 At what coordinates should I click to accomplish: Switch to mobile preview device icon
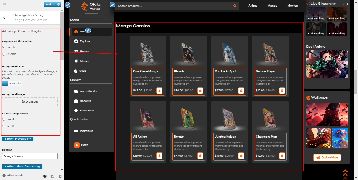coord(60,176)
